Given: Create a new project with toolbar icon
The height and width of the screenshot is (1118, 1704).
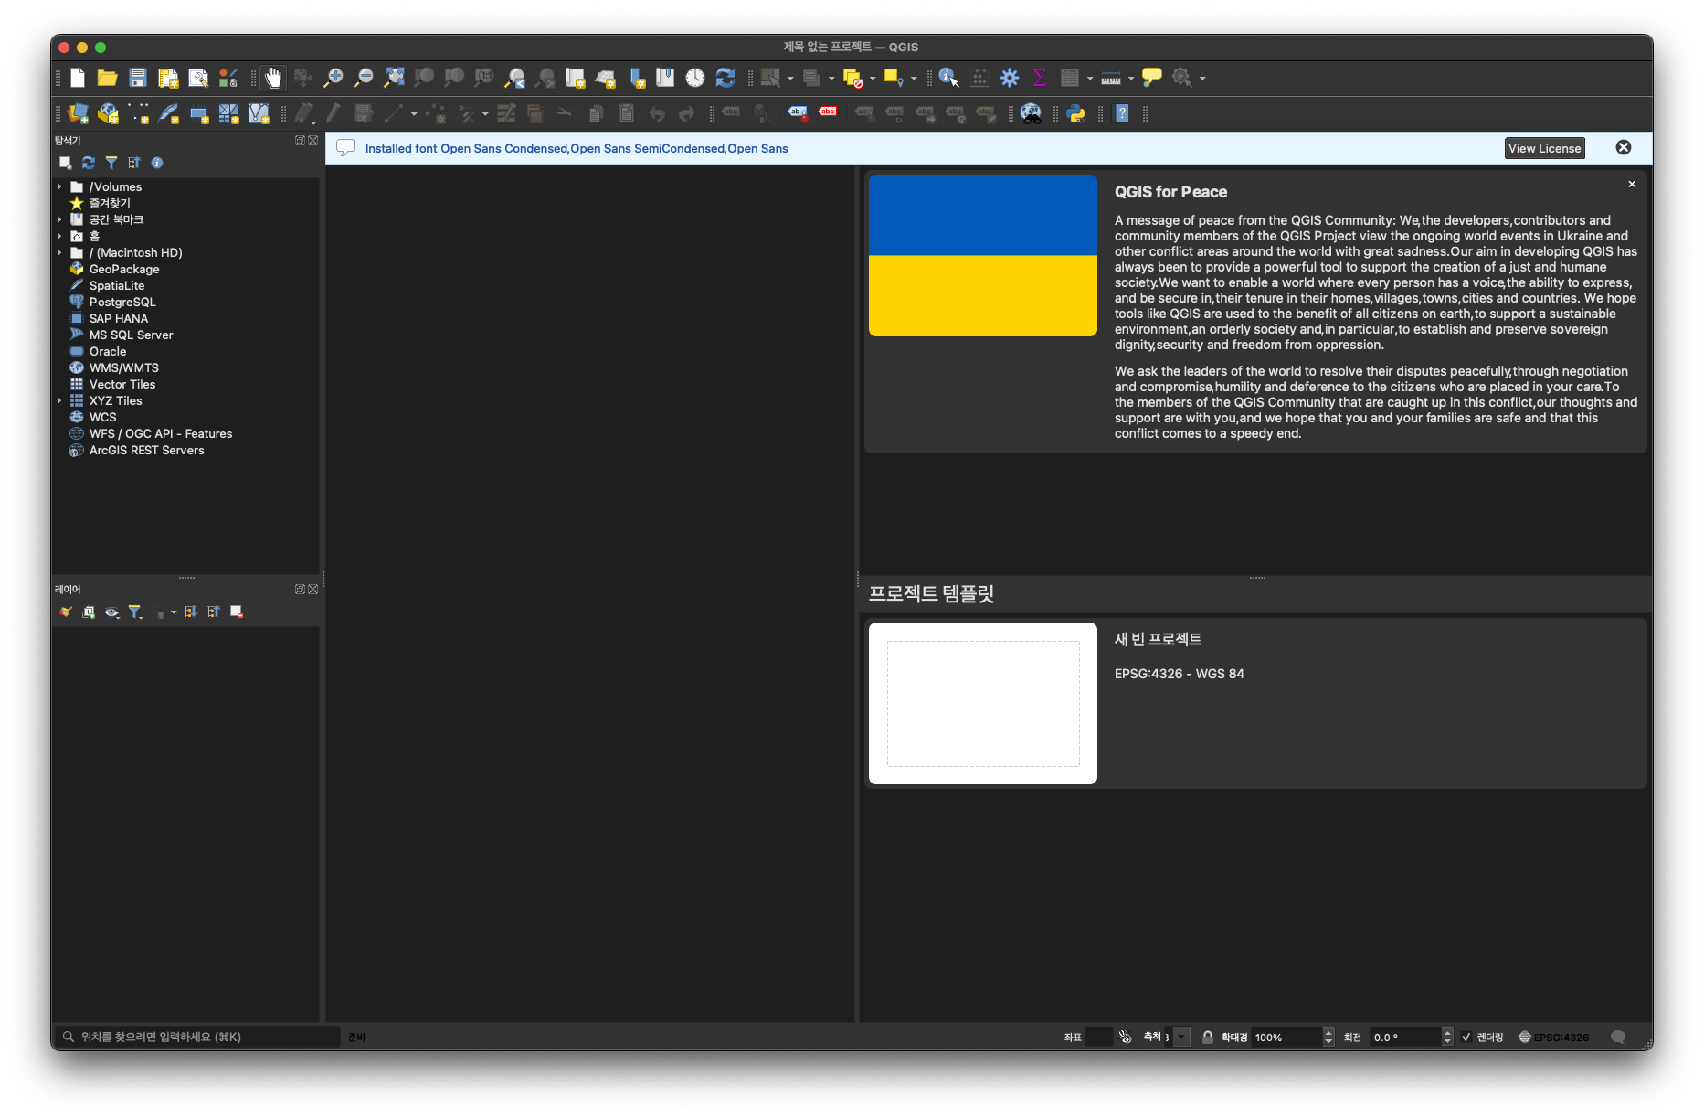Looking at the screenshot, I should 78,79.
